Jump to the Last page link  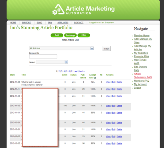tap(75, 71)
